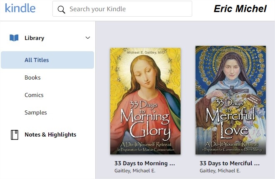Show the Comics category
This screenshot has height=179, width=275.
point(34,95)
